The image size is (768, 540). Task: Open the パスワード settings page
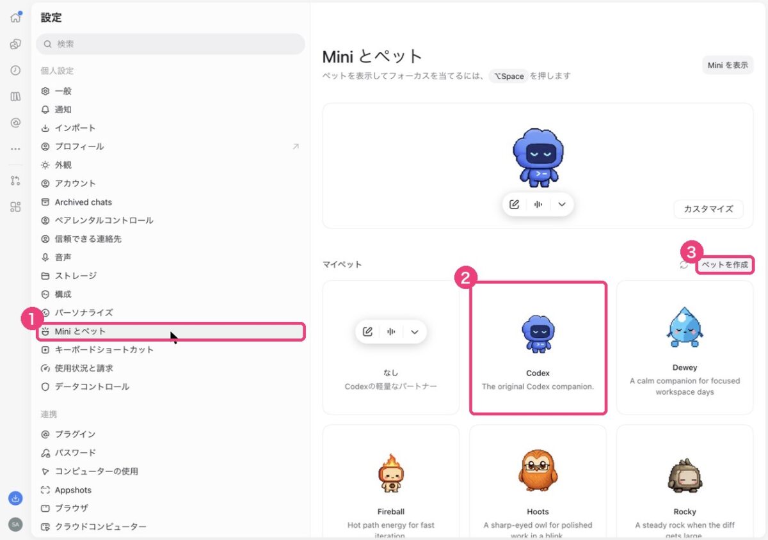coord(170,453)
